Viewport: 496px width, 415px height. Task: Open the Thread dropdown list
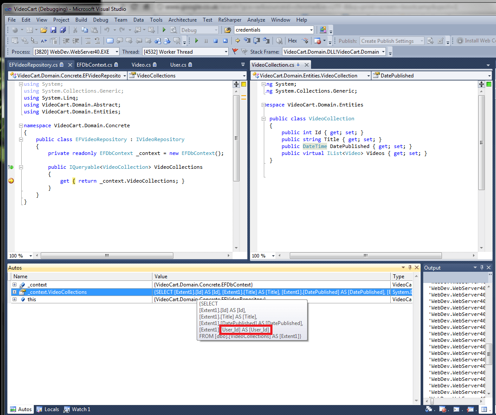[x=226, y=52]
